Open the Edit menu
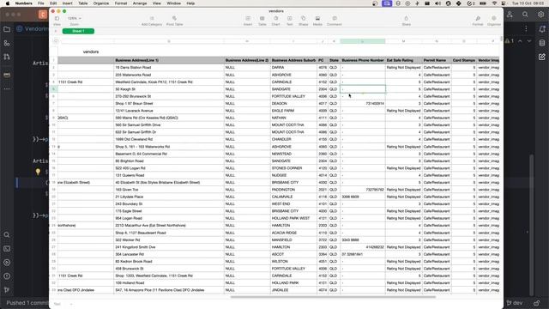This screenshot has height=309, width=549. (x=53, y=3)
